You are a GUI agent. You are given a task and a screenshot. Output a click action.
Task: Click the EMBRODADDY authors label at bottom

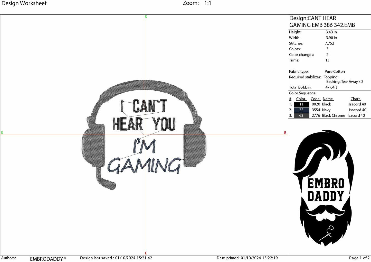[46, 259]
